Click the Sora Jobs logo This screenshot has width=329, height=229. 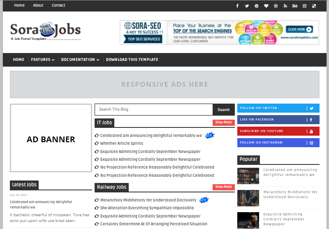click(x=46, y=30)
